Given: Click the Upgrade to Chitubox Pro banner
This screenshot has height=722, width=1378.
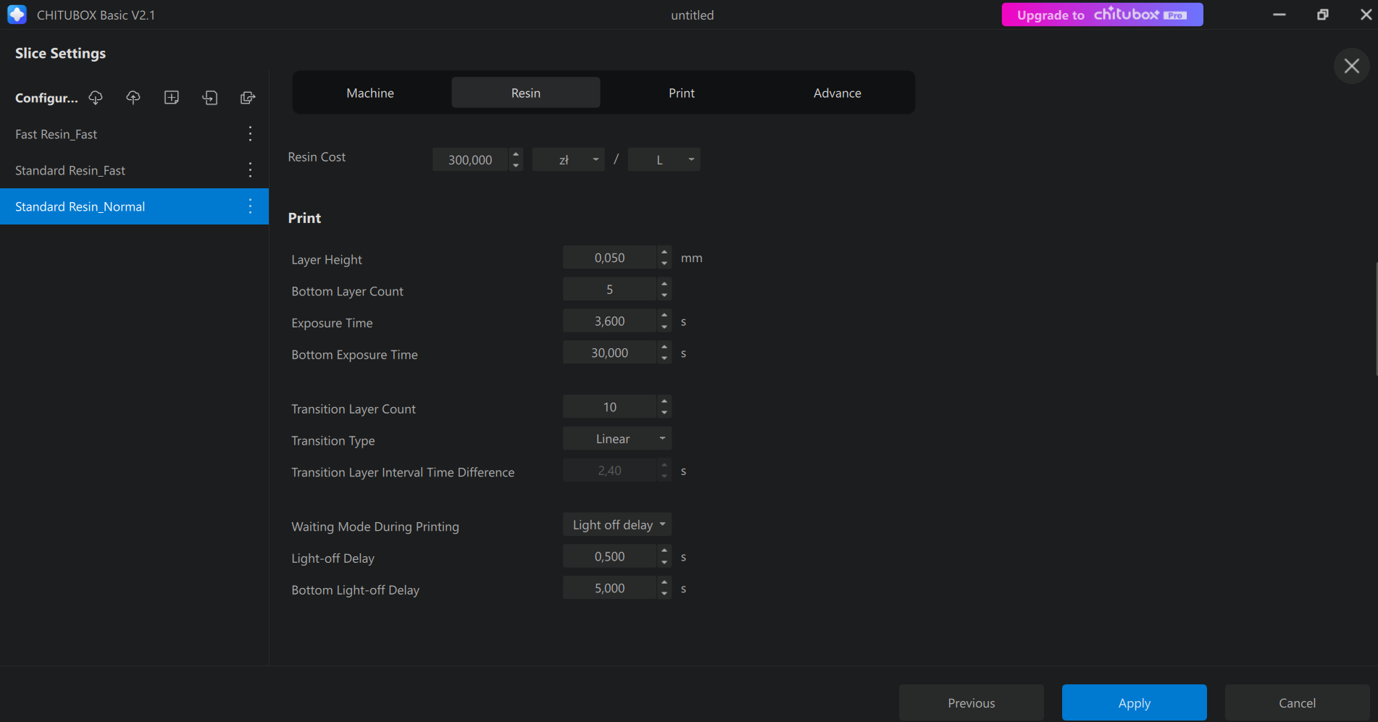Looking at the screenshot, I should coord(1102,14).
